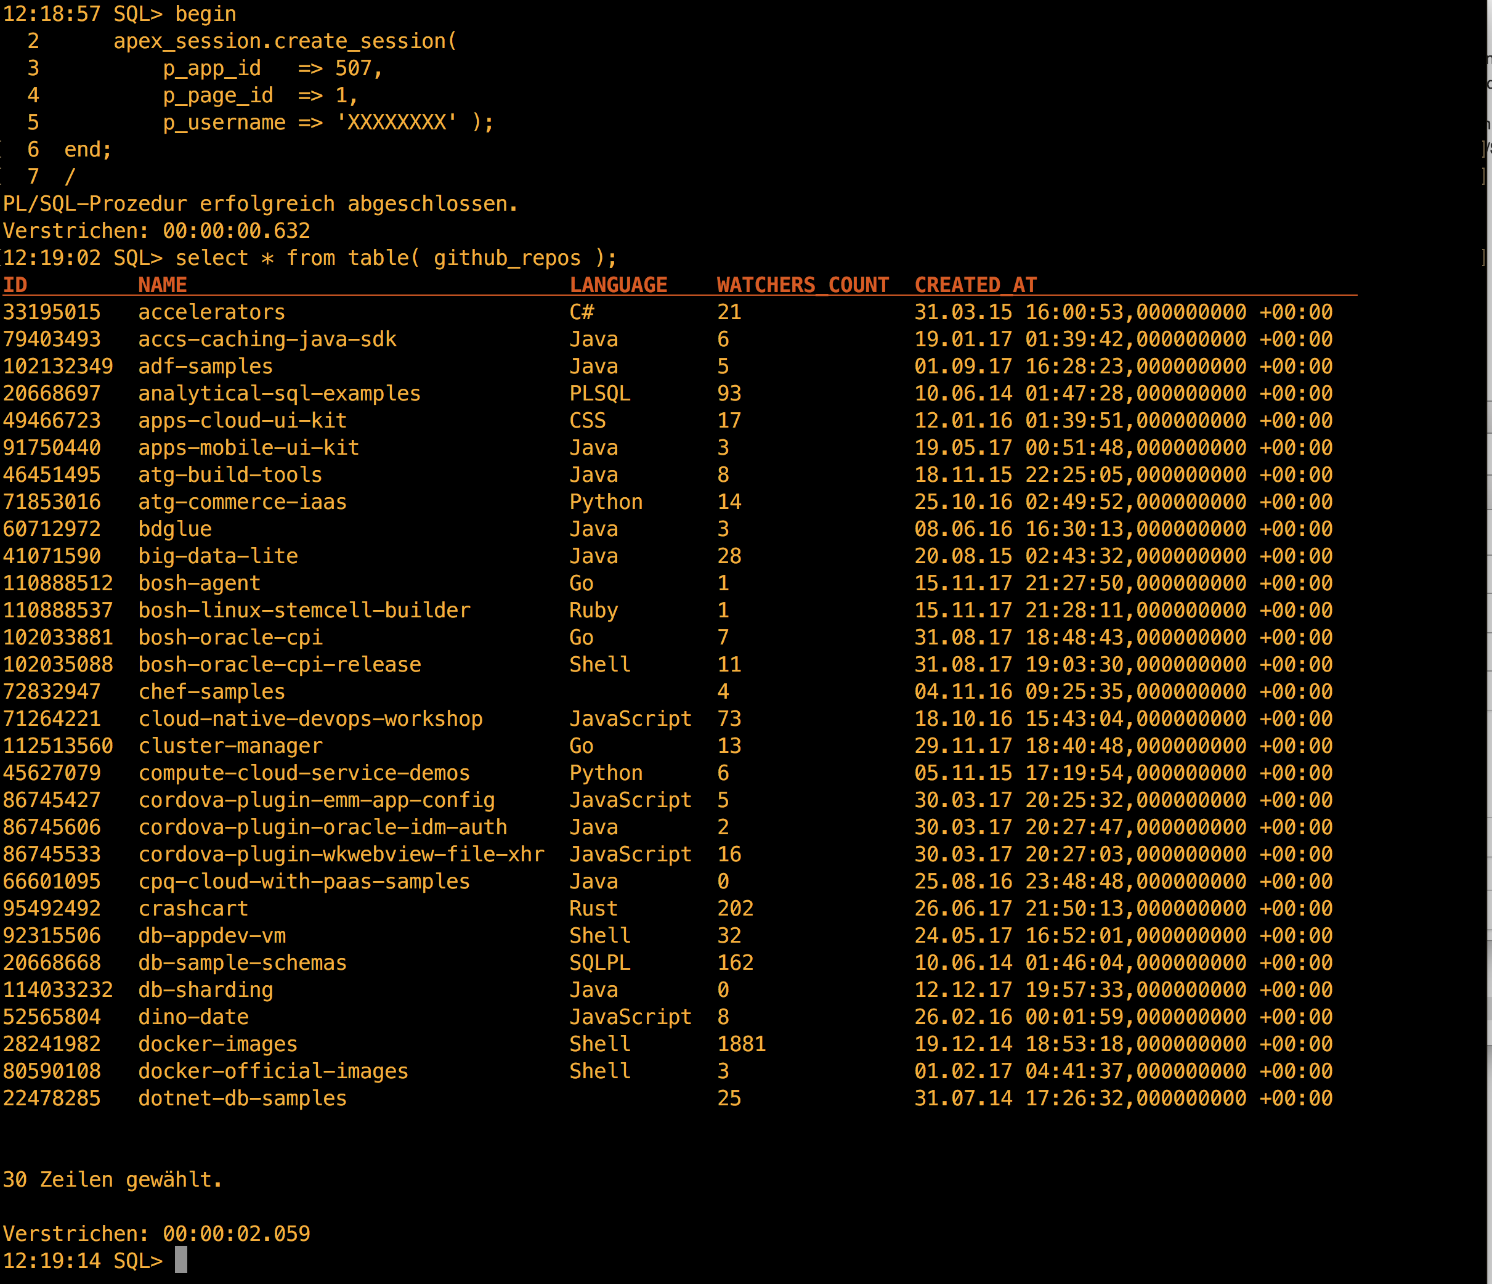Click the watchers count 1881
The height and width of the screenshot is (1284, 1492).
coord(741,1044)
